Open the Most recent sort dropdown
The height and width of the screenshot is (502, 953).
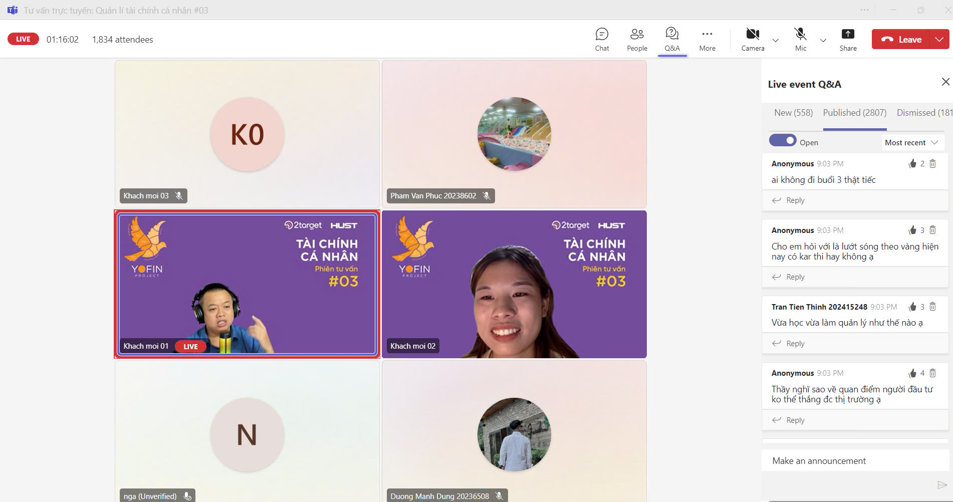click(911, 143)
